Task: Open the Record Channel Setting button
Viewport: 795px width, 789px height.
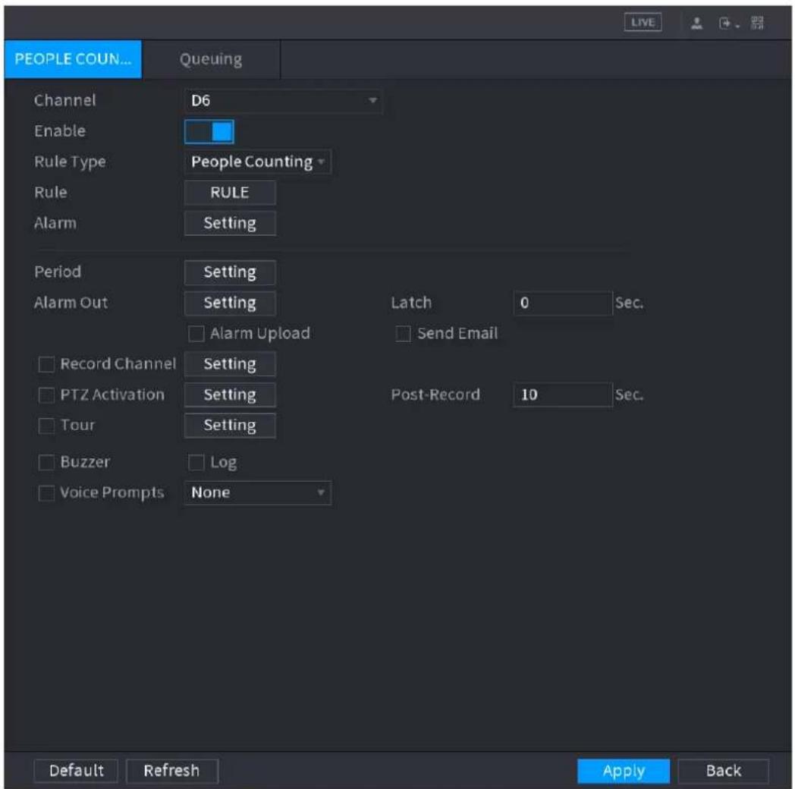Action: [x=230, y=364]
